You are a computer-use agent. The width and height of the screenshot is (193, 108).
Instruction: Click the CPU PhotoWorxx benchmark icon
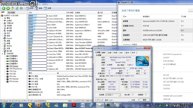coord(7,69)
